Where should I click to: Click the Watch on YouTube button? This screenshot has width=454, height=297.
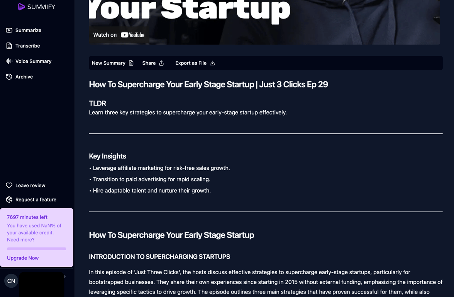tap(119, 35)
